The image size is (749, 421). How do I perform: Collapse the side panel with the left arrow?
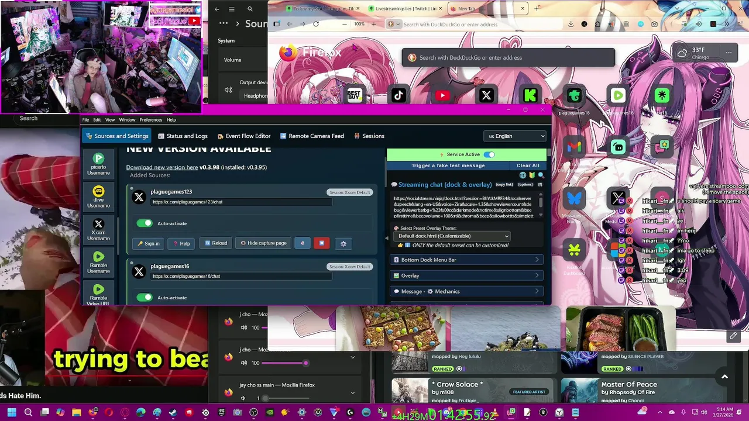pyautogui.click(x=386, y=237)
